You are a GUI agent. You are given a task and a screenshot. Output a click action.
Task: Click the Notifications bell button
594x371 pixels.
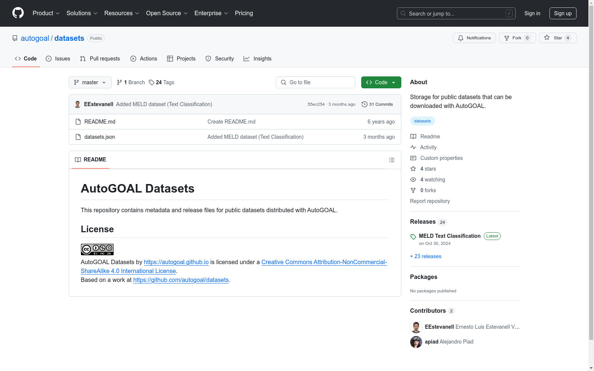[x=474, y=38]
